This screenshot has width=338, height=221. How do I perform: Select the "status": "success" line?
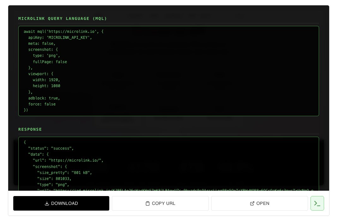51,148
